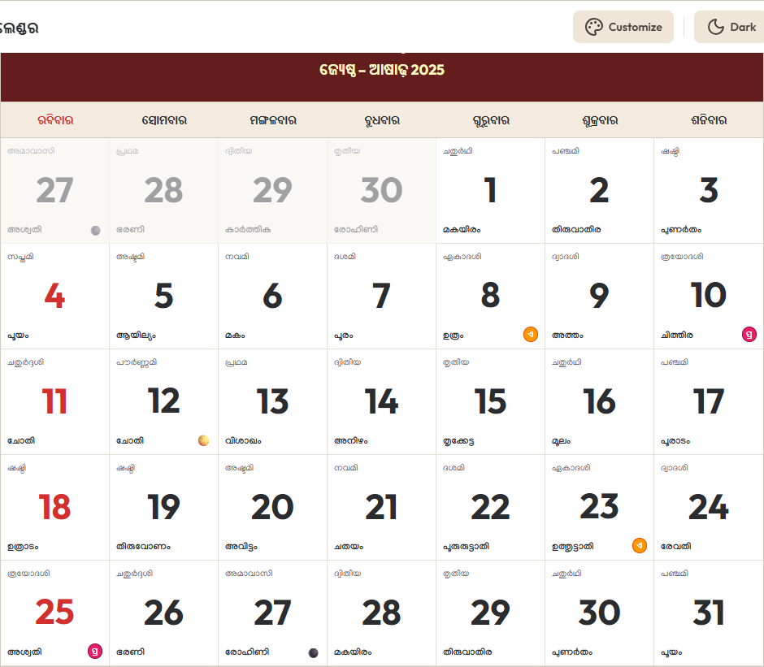764x667 pixels.
Task: Select date 3 on Saturday
Action: tap(709, 190)
